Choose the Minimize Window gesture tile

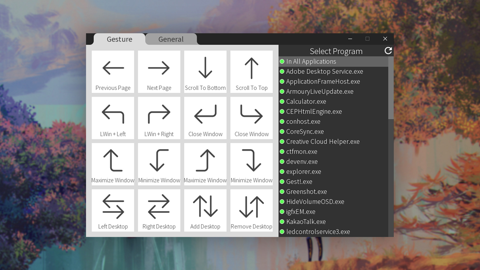(159, 164)
